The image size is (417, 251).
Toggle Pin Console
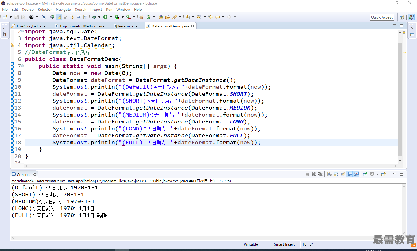pyautogui.click(x=365, y=174)
